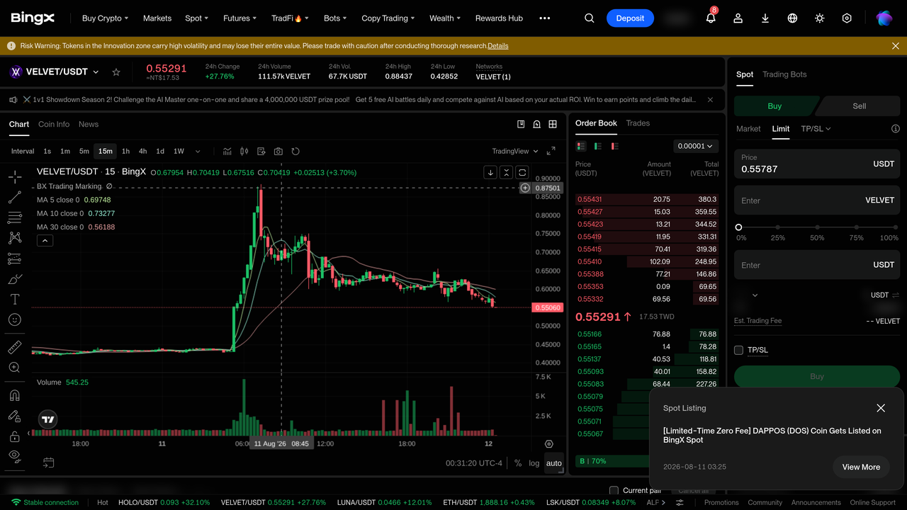Expand the Futures dropdown menu

[x=240, y=18]
